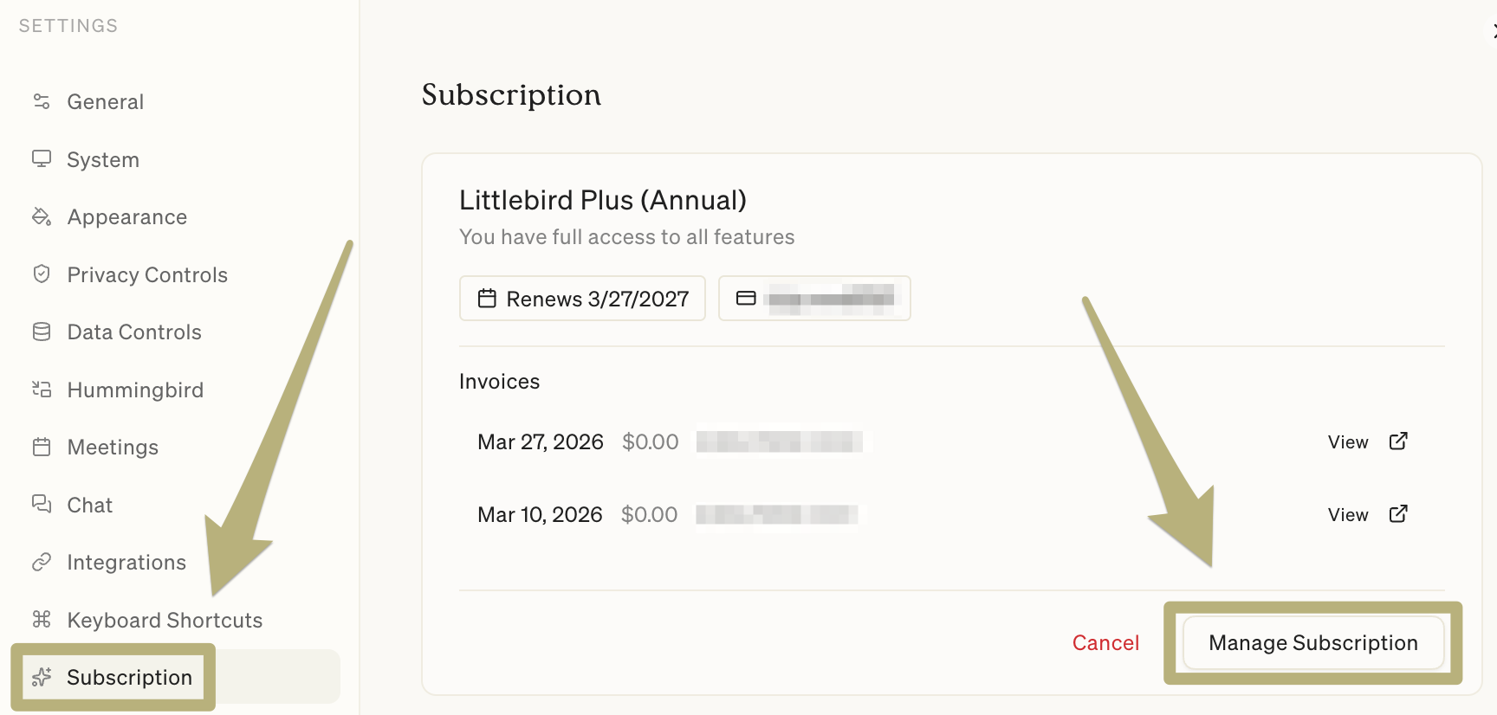1497x715 pixels.
Task: Click the Keyboard Shortcuts command icon
Action: click(42, 620)
